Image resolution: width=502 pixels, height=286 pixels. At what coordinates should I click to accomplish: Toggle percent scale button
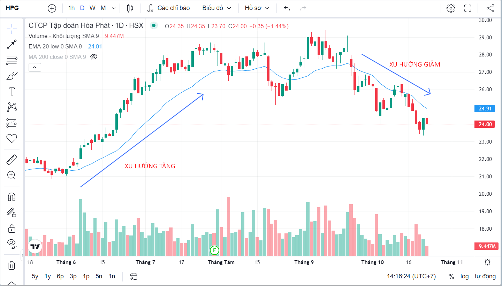tap(451, 277)
